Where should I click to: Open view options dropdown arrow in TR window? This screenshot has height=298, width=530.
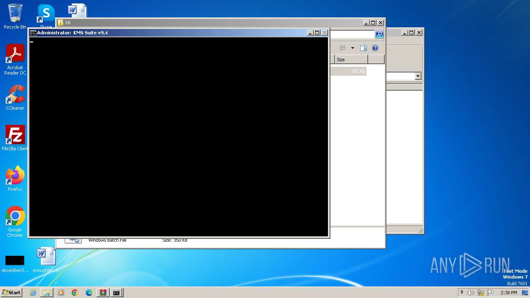pyautogui.click(x=352, y=48)
